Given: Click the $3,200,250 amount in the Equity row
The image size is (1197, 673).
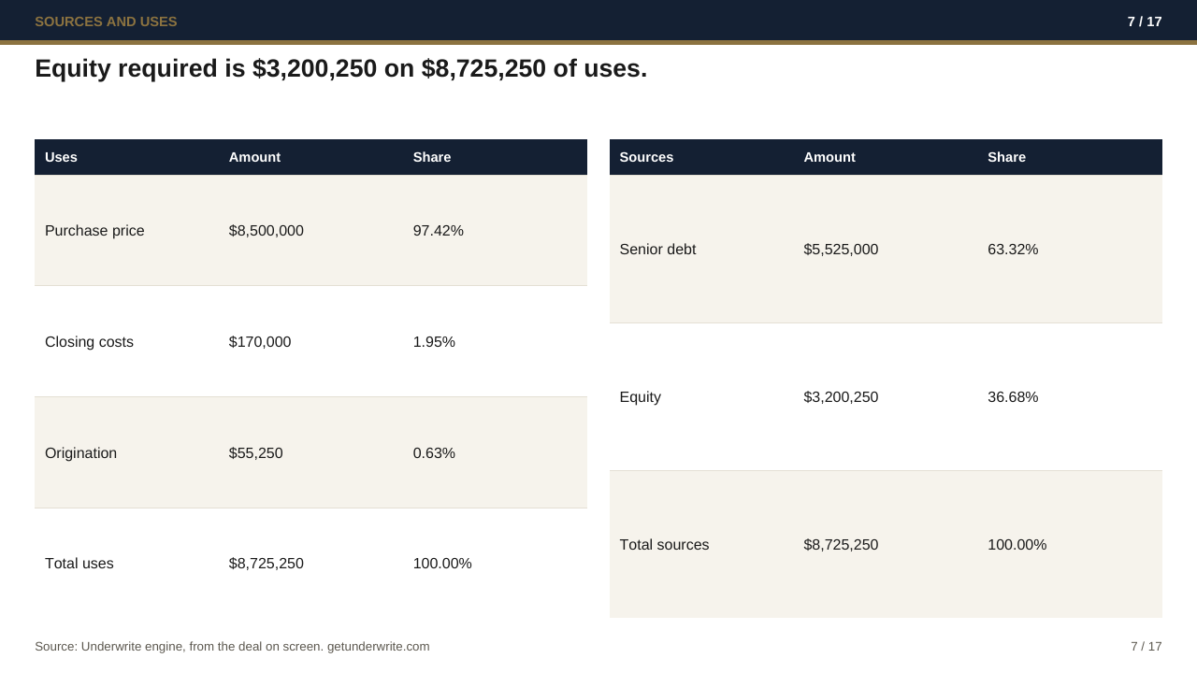Looking at the screenshot, I should tap(841, 397).
